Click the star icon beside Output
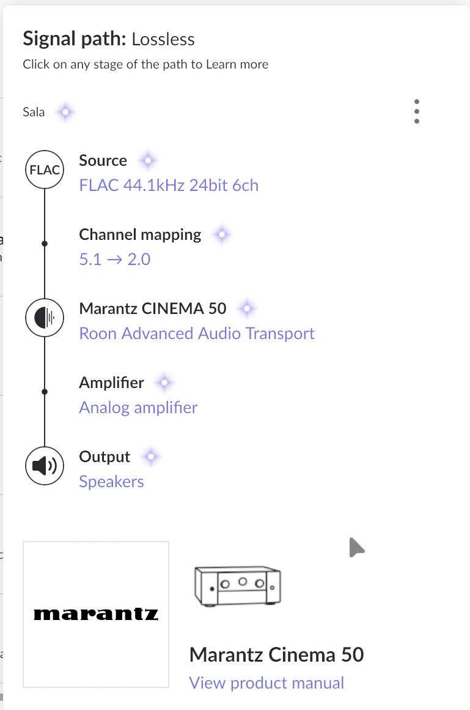The width and height of the screenshot is (470, 710). click(150, 457)
